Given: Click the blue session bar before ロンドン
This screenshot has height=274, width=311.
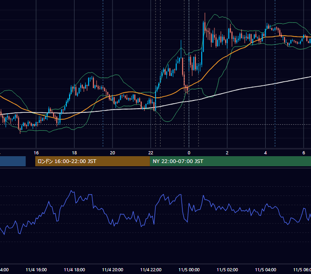Looking at the screenshot, I should 13,161.
